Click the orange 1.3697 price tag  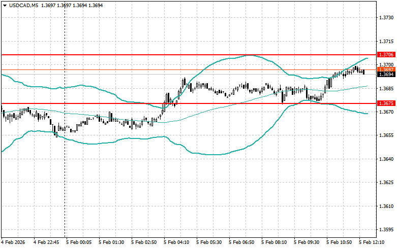(386, 69)
